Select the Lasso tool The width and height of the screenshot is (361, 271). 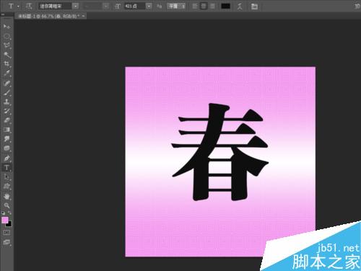(6, 45)
